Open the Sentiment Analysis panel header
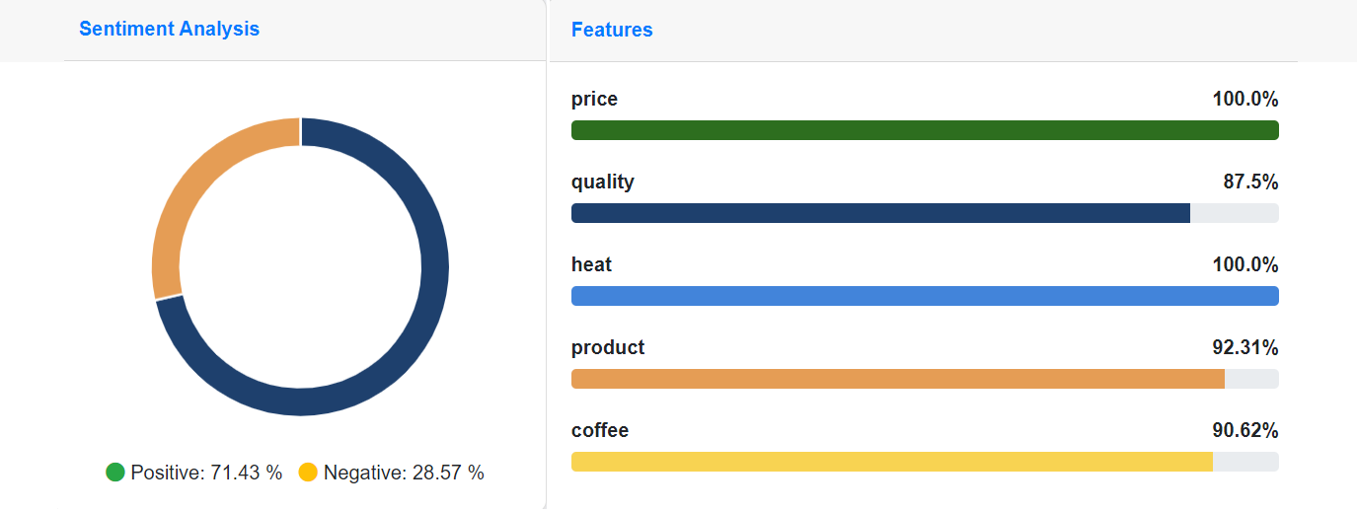1357x512 pixels. [x=169, y=29]
